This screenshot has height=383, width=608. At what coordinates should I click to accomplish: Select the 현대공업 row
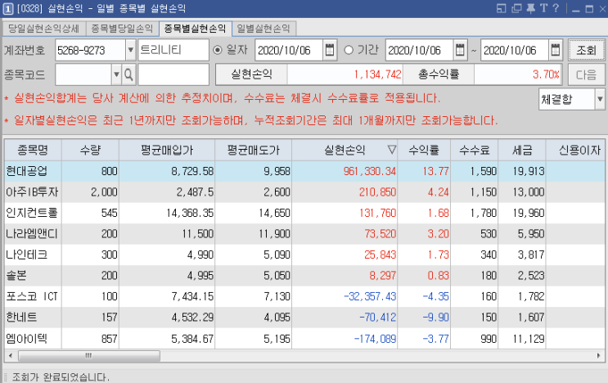304,171
